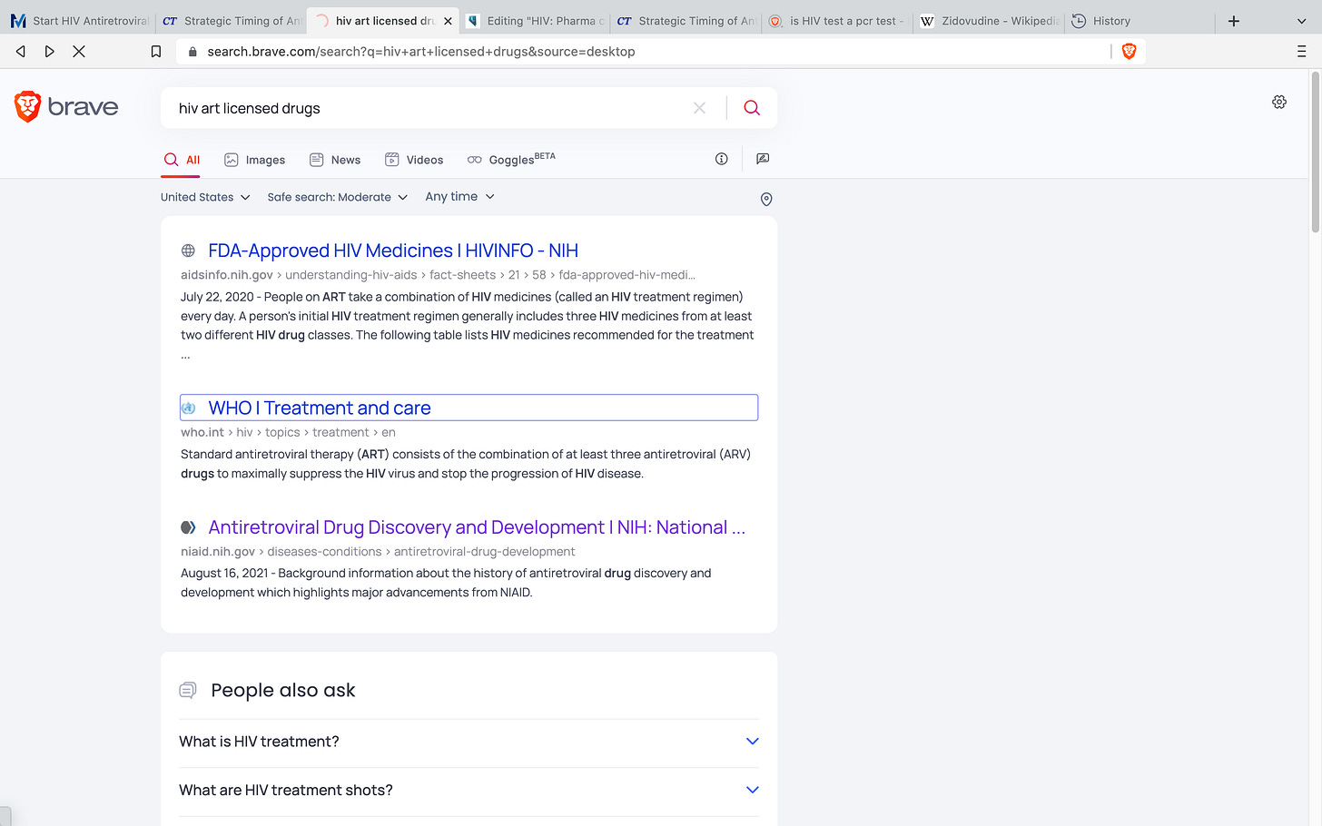Select the News search category
The width and height of the screenshot is (1322, 826).
point(335,160)
